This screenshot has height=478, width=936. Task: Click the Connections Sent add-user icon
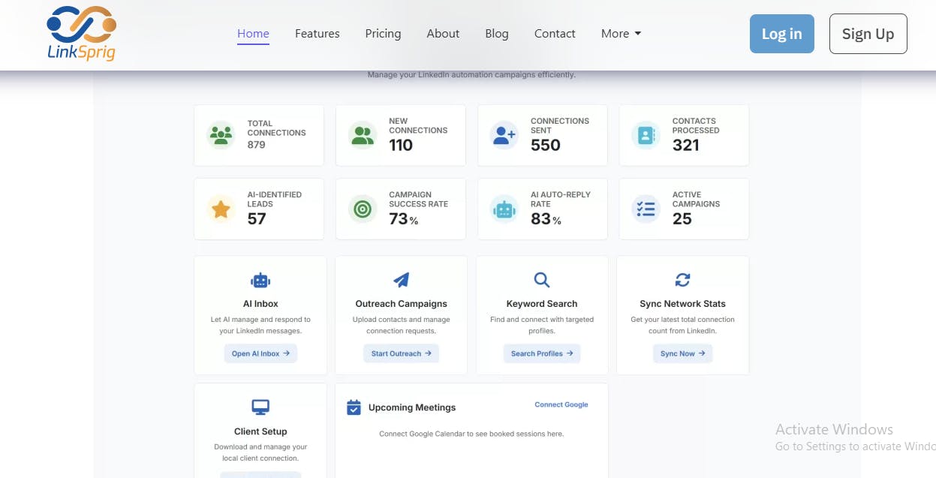(x=504, y=136)
